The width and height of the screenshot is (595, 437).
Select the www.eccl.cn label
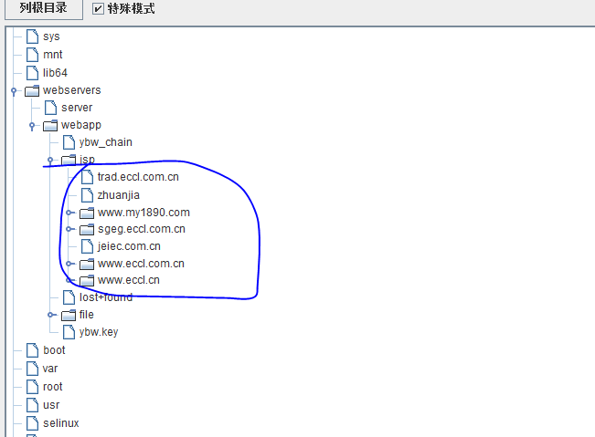129,280
